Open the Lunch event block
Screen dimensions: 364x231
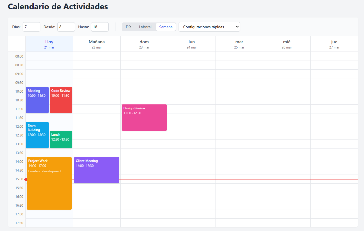coord(61,139)
